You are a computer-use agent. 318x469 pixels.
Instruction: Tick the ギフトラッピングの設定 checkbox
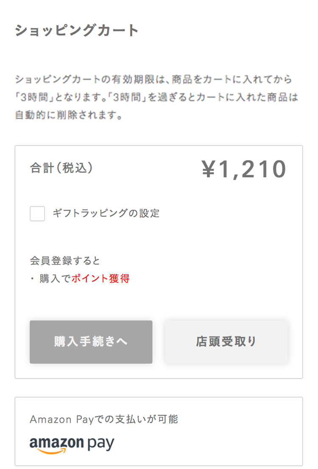37,213
